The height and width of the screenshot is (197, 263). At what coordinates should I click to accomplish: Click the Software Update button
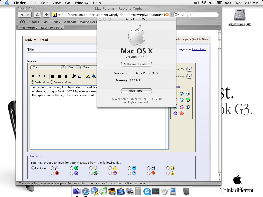click(x=136, y=64)
